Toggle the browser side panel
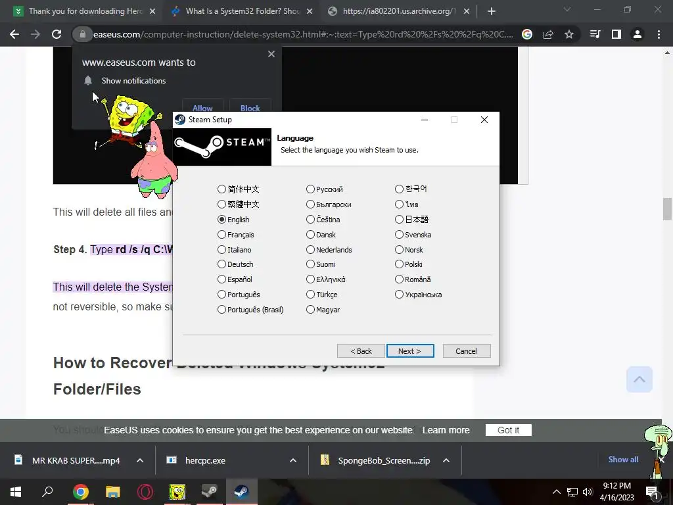Screen dimensions: 673x505 click(x=616, y=34)
